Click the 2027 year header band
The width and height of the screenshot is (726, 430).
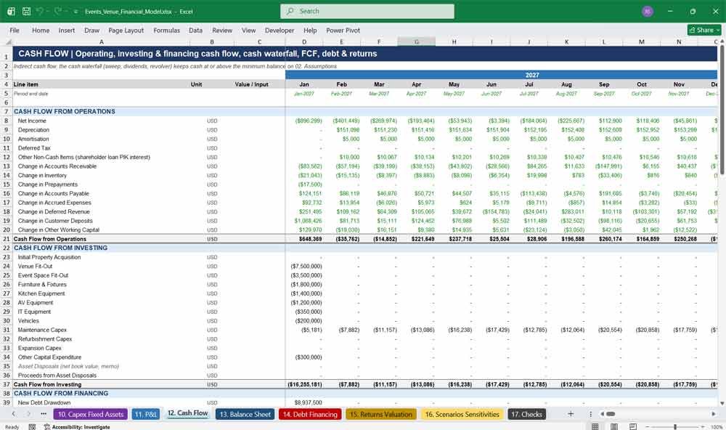502,75
